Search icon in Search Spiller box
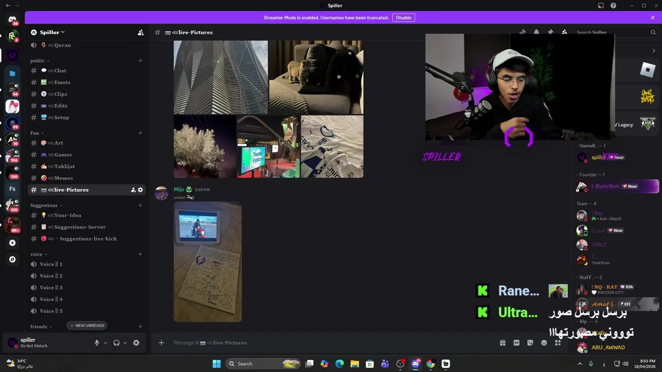The height and width of the screenshot is (372, 662). [653, 32]
